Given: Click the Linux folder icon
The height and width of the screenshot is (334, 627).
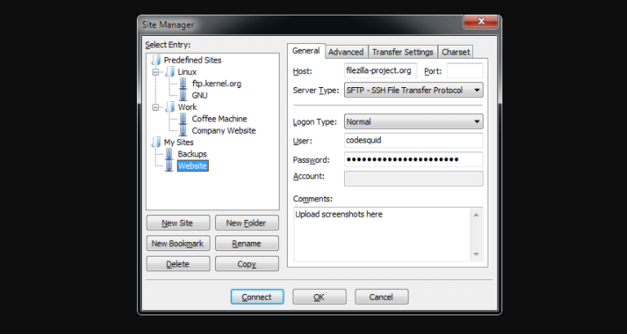Looking at the screenshot, I should click(170, 72).
